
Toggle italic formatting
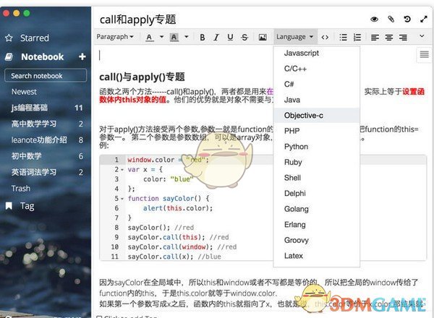tap(216, 37)
